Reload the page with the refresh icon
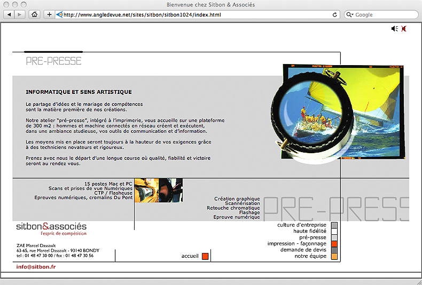 point(334,15)
